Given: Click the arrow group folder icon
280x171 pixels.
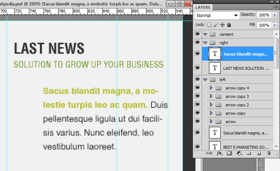Looking at the screenshot, I should (219, 121).
